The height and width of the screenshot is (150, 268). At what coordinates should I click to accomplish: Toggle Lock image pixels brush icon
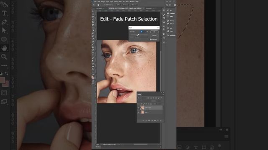144,104
